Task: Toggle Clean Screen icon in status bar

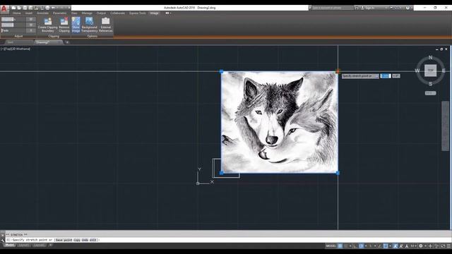Action: (x=443, y=246)
